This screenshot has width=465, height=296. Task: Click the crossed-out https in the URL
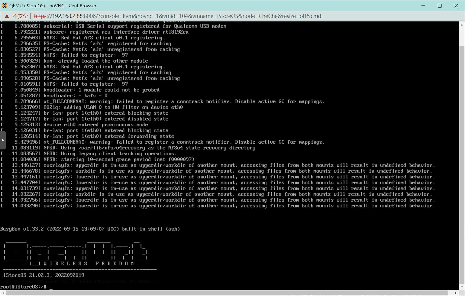click(40, 16)
